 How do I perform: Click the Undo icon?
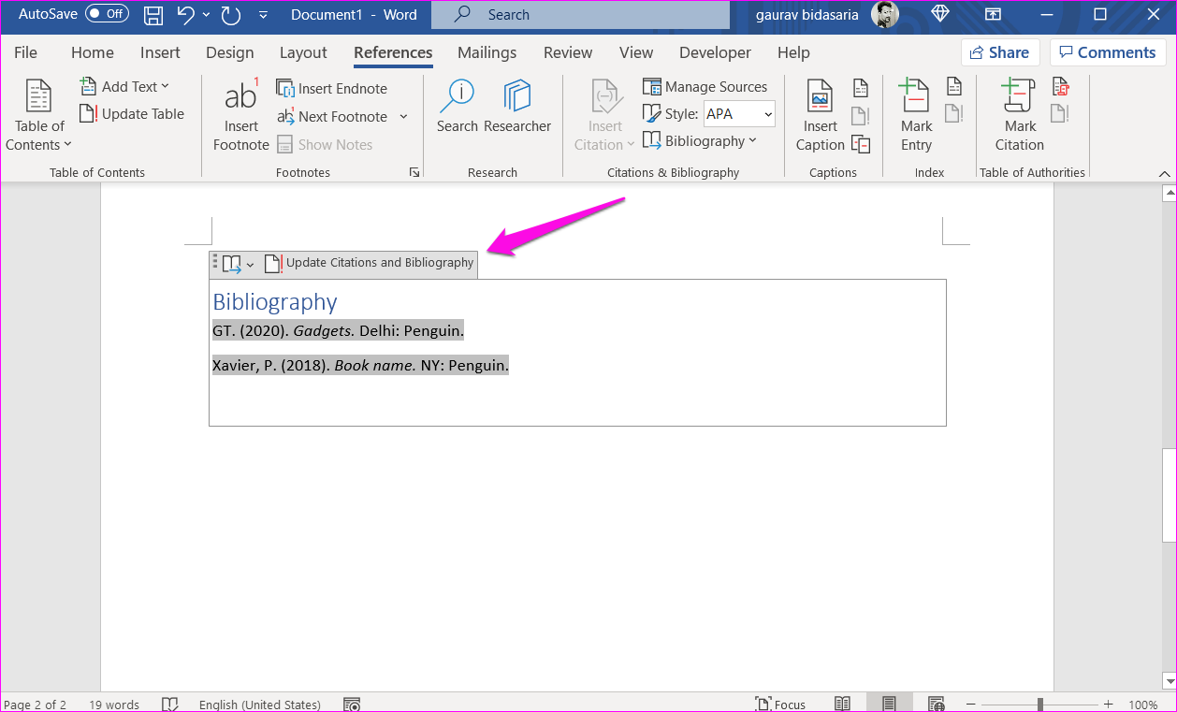185,15
